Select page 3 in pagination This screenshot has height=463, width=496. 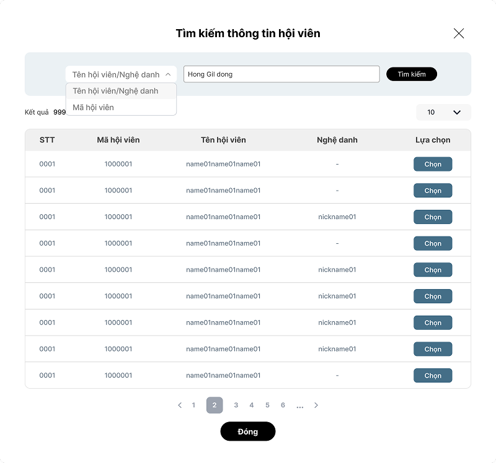236,405
